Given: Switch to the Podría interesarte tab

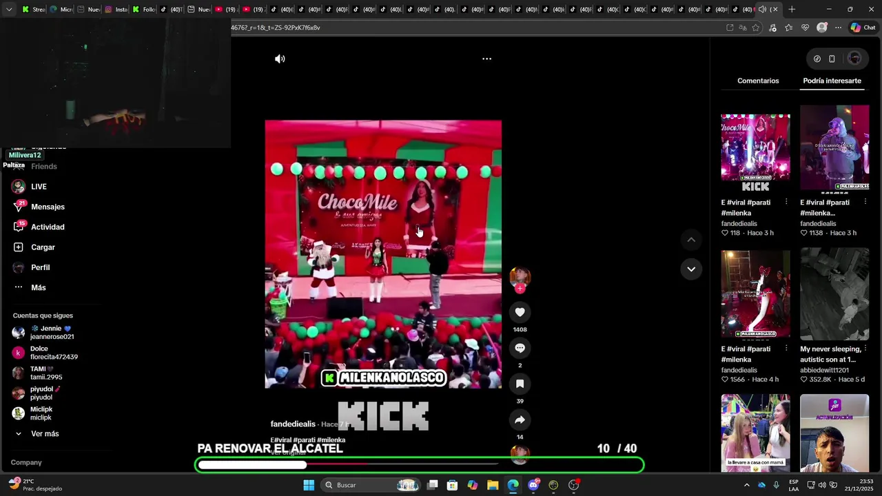Looking at the screenshot, I should coord(832,81).
